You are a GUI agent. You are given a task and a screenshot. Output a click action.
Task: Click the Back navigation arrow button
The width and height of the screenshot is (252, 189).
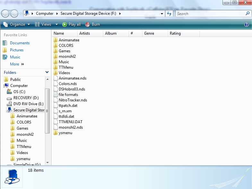tap(5, 14)
